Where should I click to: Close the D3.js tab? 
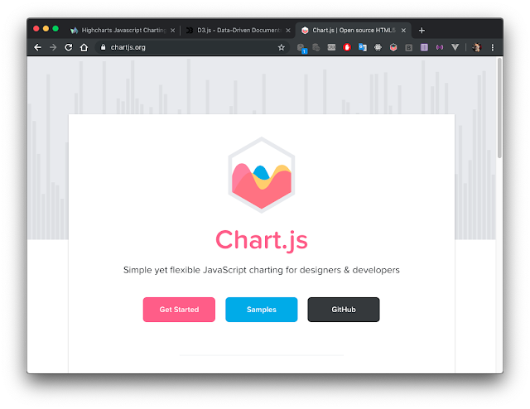pyautogui.click(x=288, y=31)
